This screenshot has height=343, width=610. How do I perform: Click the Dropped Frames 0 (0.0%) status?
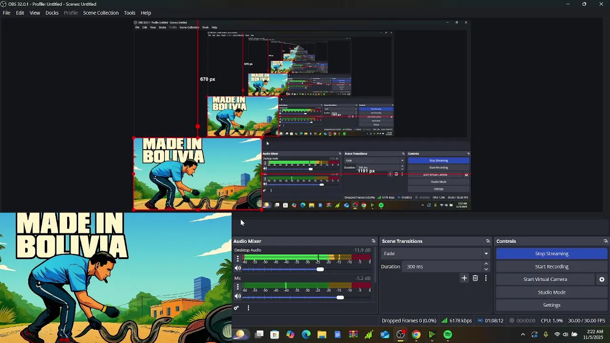pyautogui.click(x=409, y=321)
